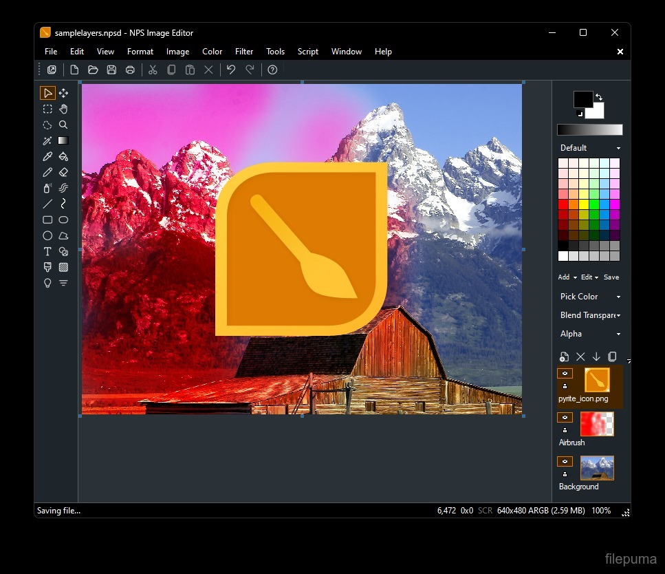Screen dimensions: 665x574
Task: Select the Magic Wand tool
Action: click(47, 141)
